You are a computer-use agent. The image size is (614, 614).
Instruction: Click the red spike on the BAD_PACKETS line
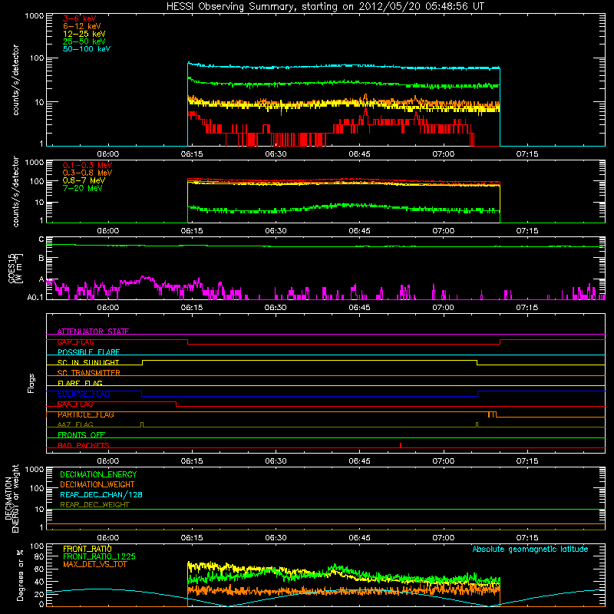401,445
